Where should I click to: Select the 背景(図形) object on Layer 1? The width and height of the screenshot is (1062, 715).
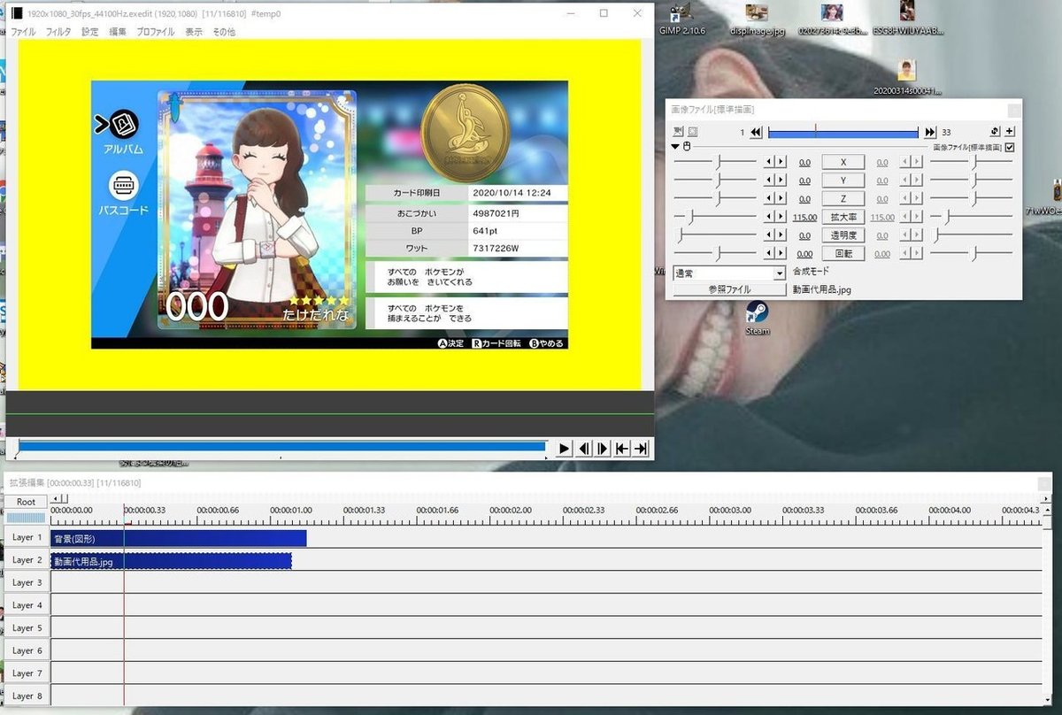(x=178, y=538)
